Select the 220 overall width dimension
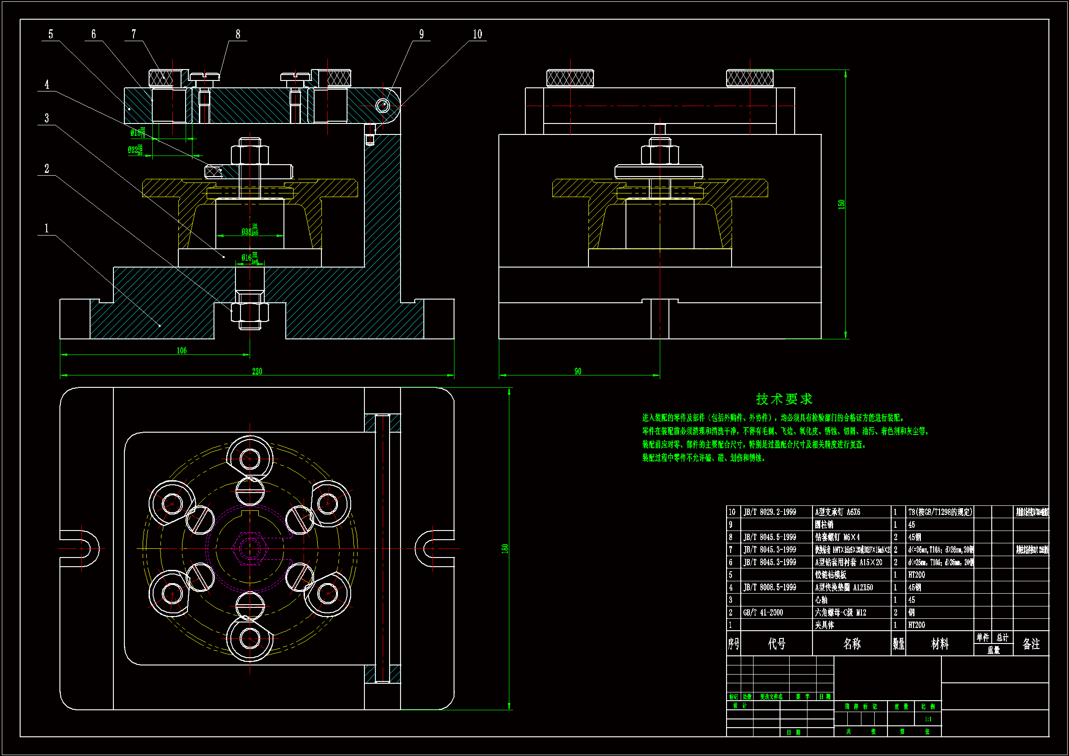Viewport: 1069px width, 756px height. click(x=257, y=371)
